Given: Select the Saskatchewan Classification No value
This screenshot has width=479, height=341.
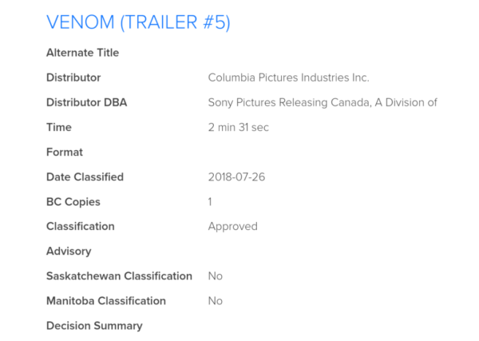Looking at the screenshot, I should click(x=216, y=276).
